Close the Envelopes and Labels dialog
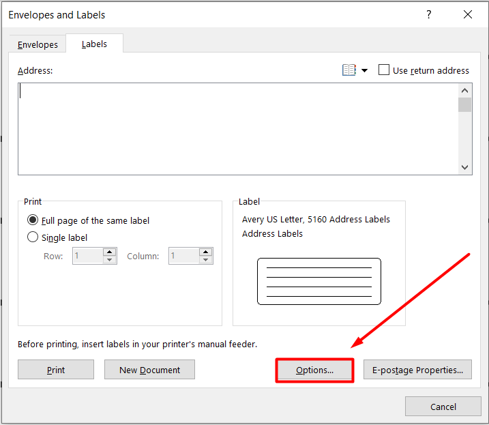The width and height of the screenshot is (489, 425). point(467,14)
